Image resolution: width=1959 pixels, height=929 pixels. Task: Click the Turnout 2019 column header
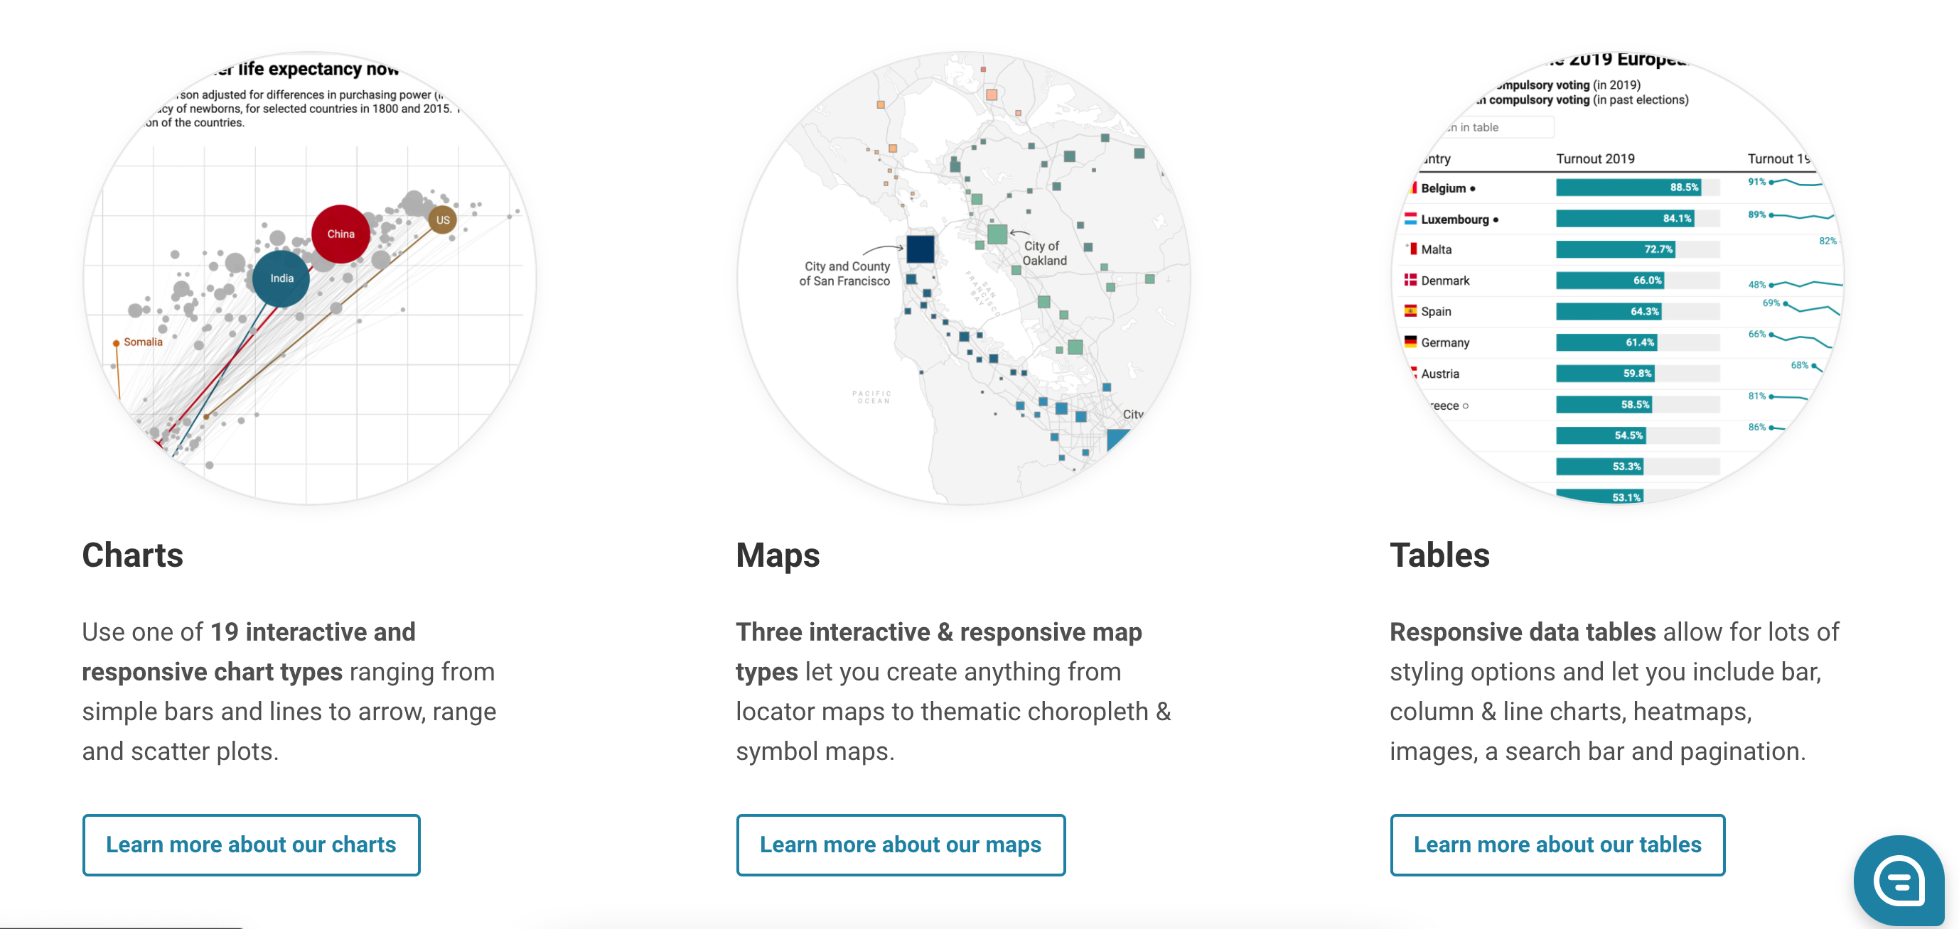pos(1595,159)
